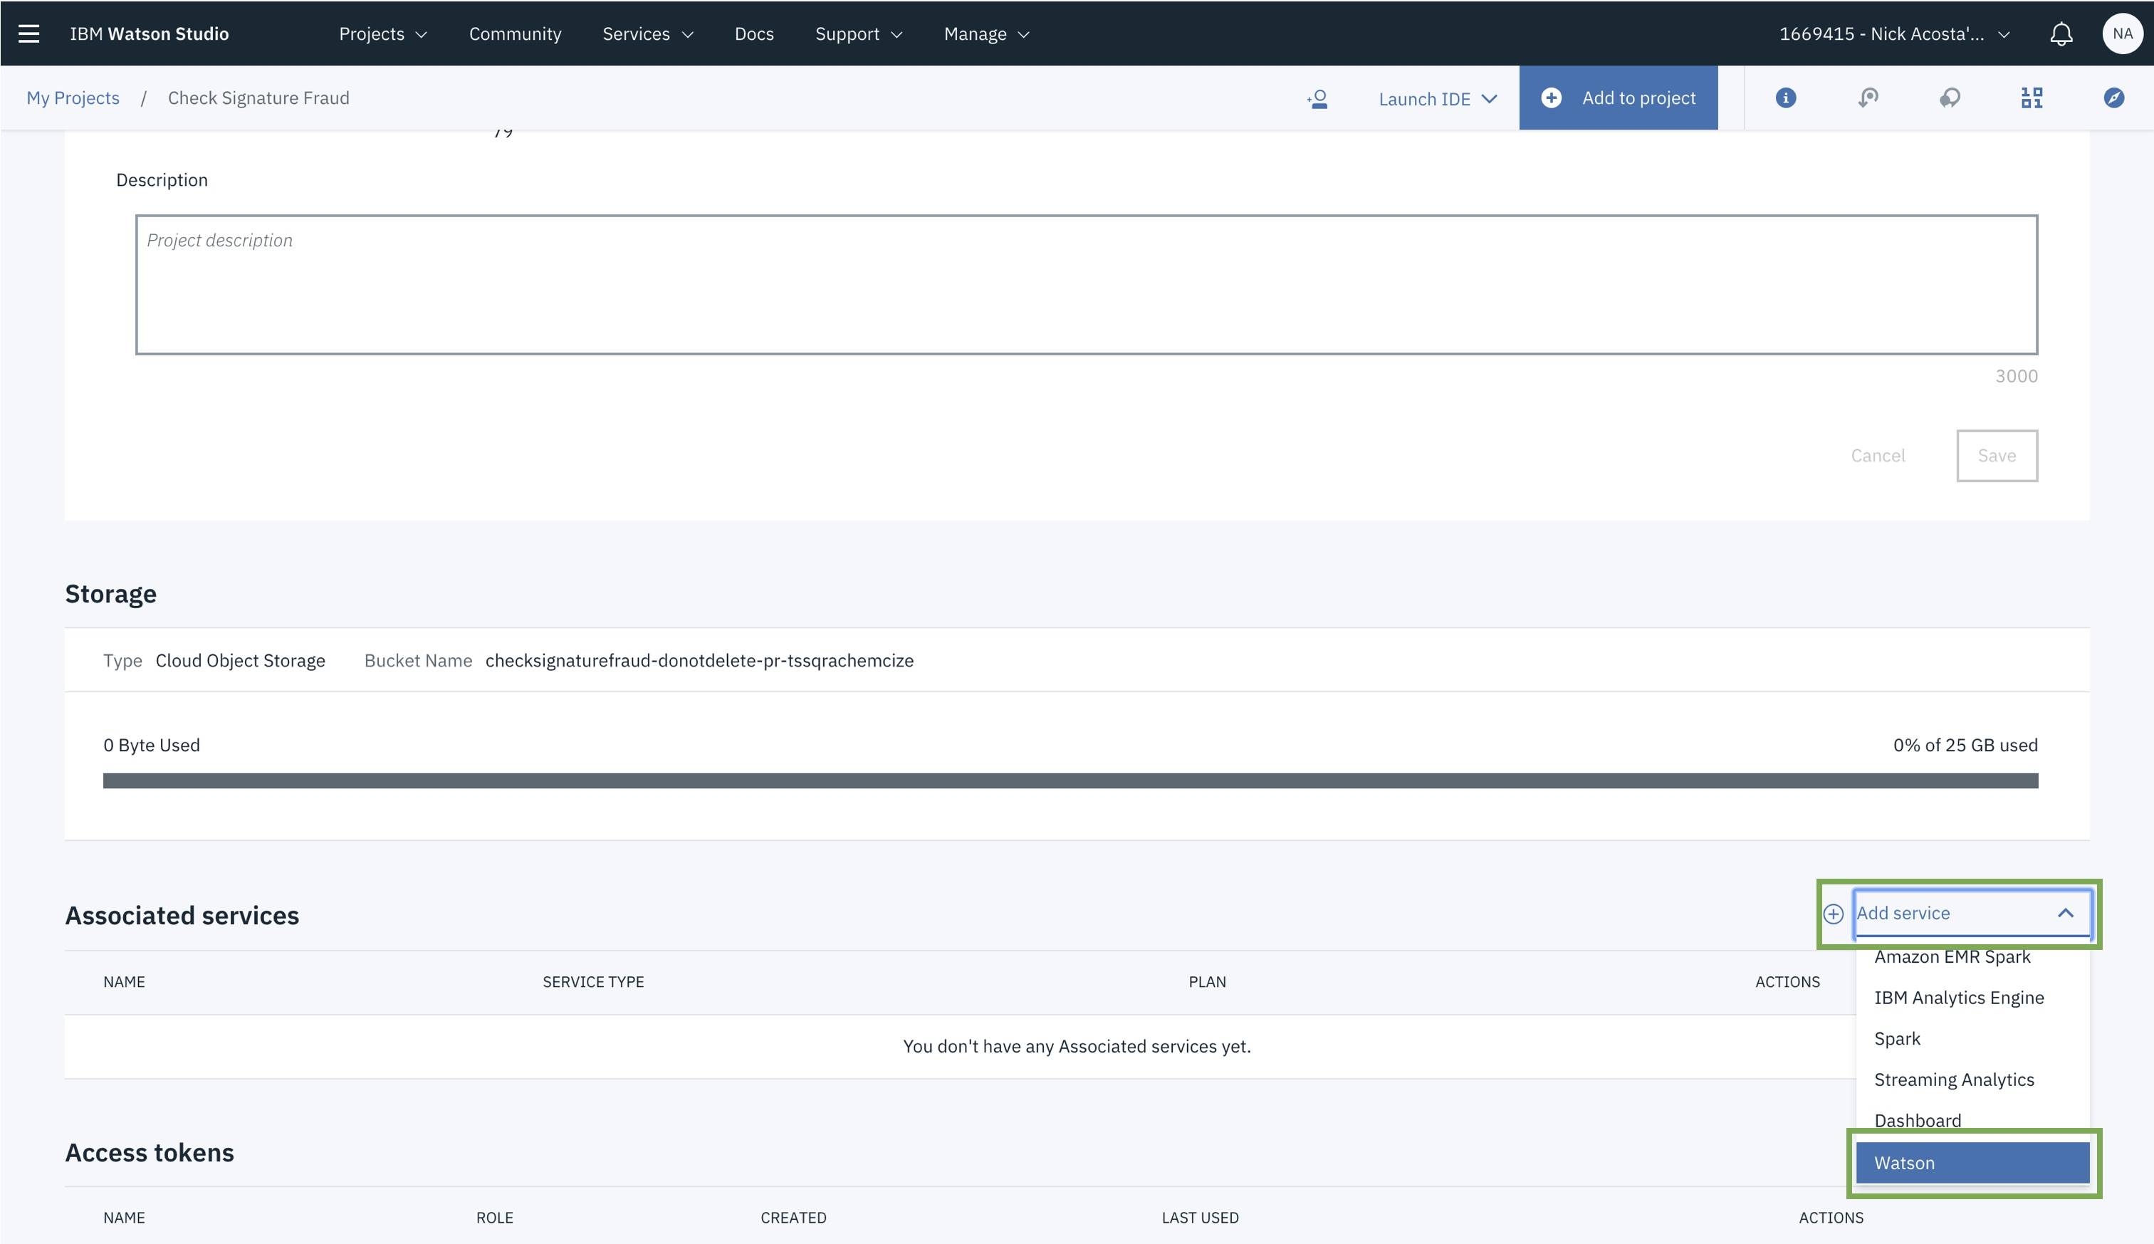
Task: Click the PLAN column header
Action: [1206, 982]
